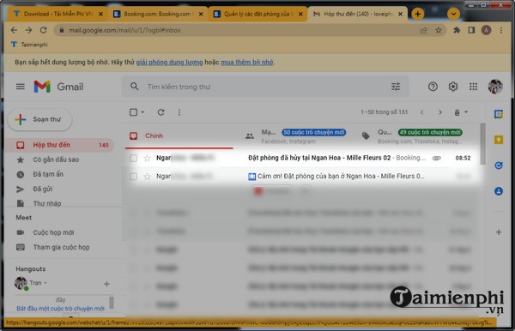Expand Tran hangouts status dropdown
Screen dimensions: 515x331
click(45, 283)
